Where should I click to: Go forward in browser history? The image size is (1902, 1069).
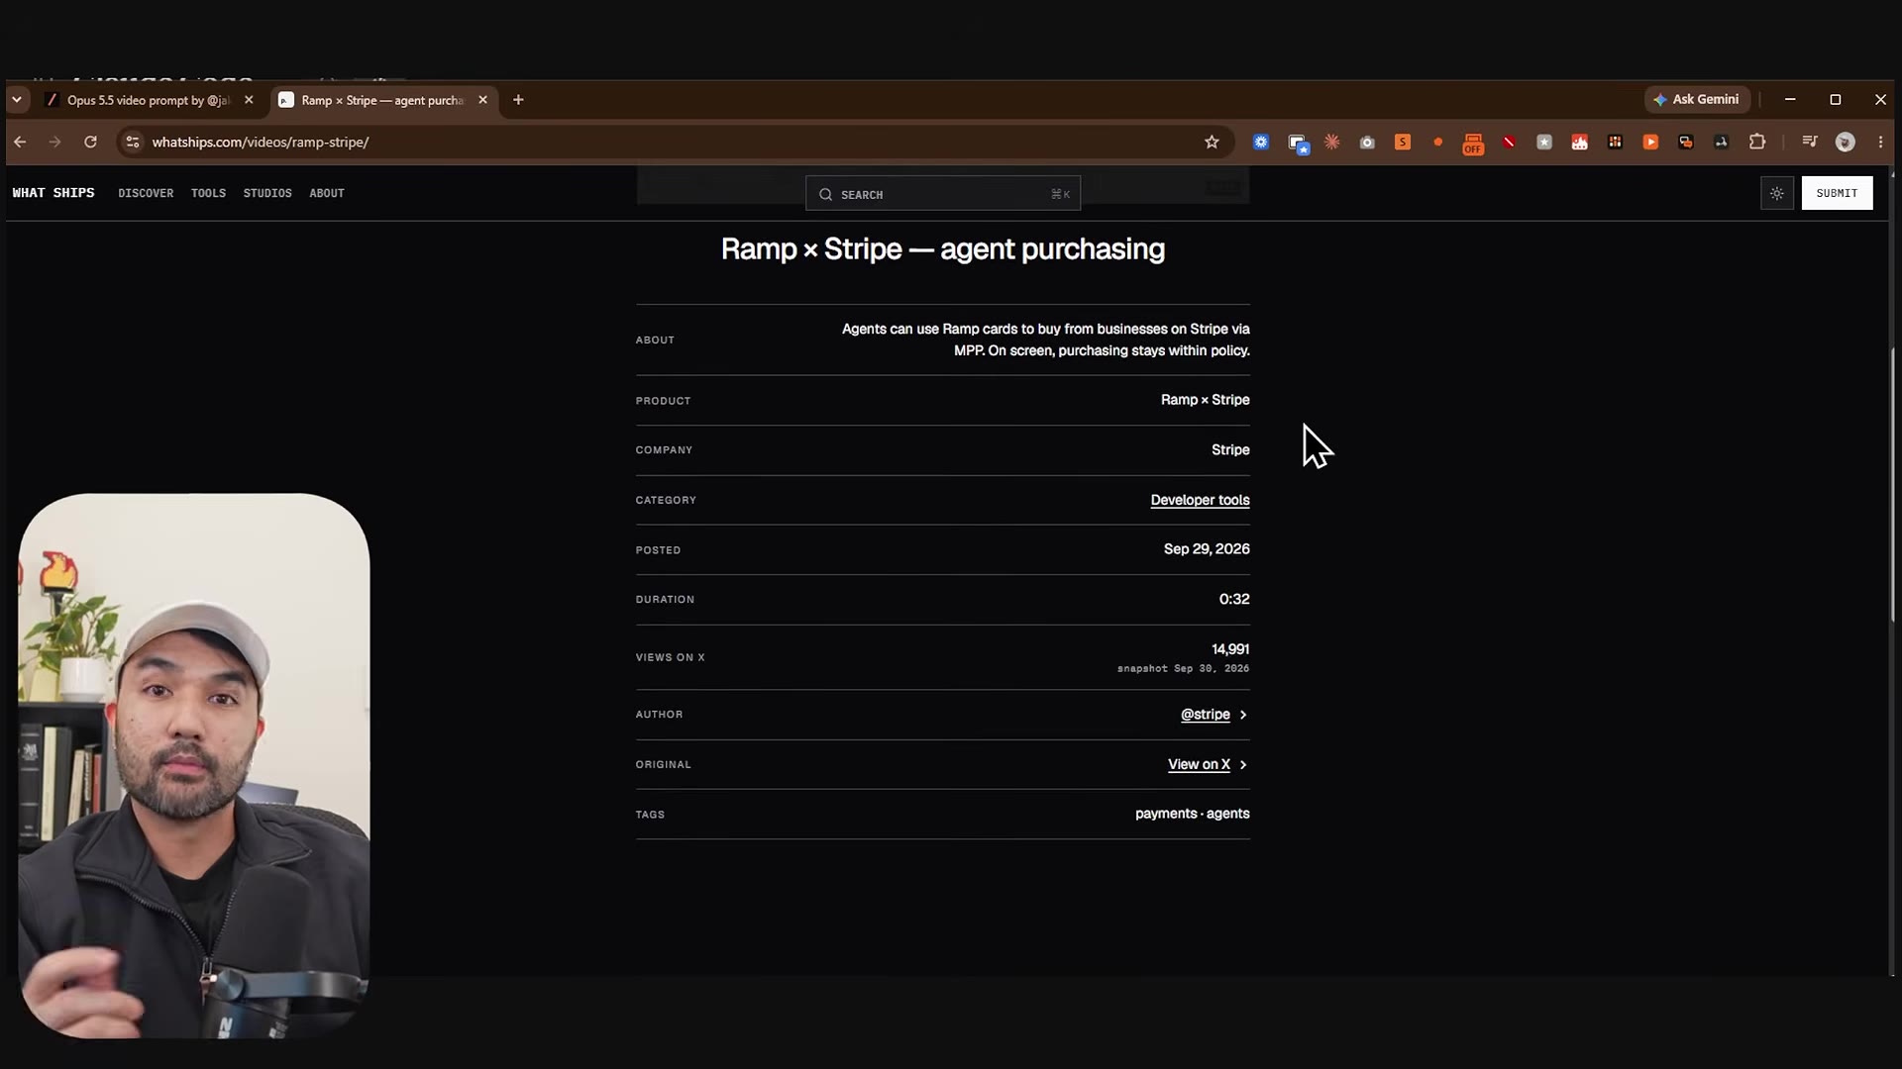pos(54,142)
